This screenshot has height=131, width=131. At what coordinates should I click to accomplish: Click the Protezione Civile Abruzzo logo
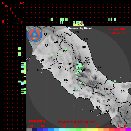coord(35,35)
